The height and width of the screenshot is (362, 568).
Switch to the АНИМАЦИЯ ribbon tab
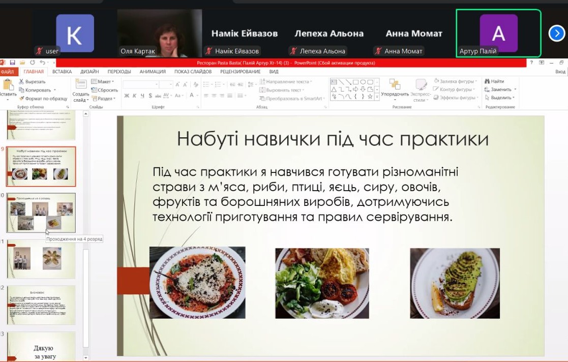[153, 72]
